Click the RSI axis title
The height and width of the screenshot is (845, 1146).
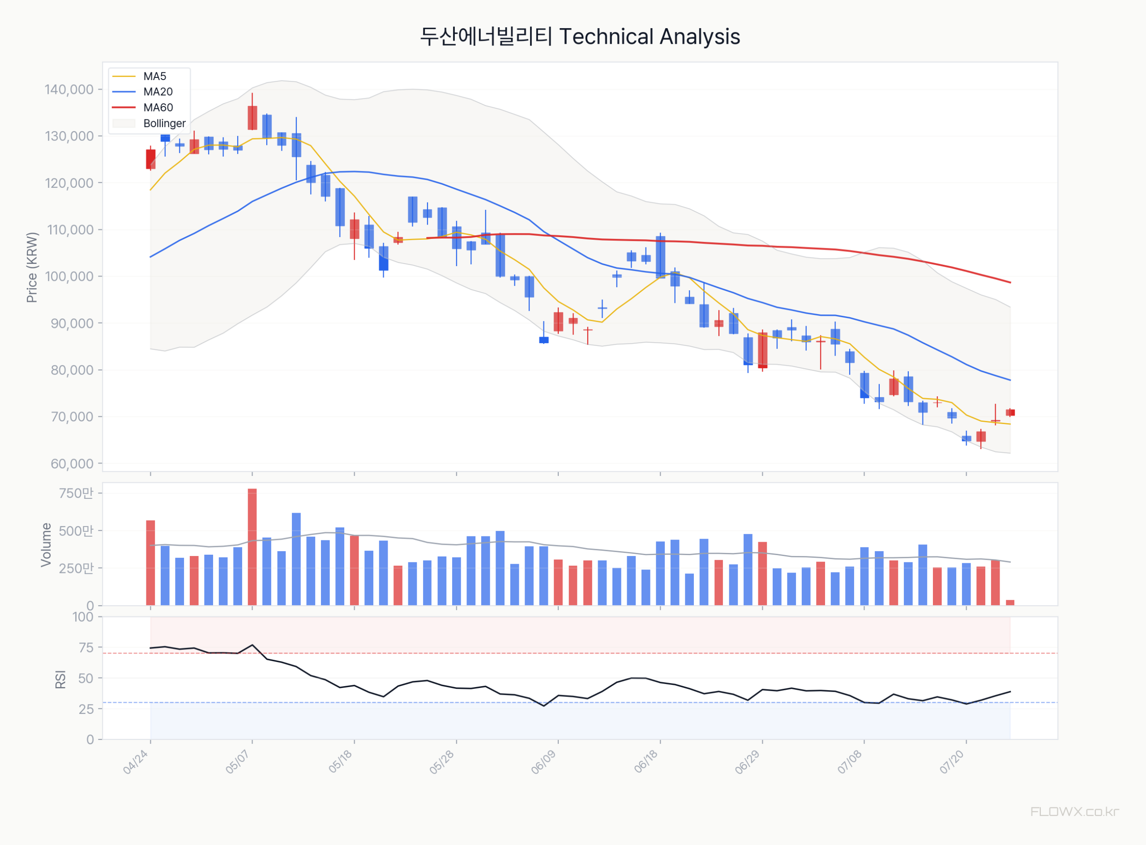pos(60,679)
